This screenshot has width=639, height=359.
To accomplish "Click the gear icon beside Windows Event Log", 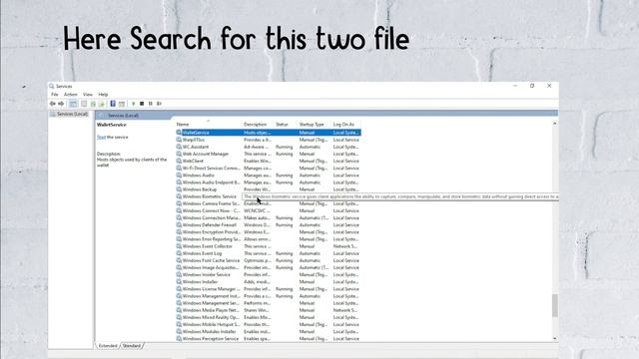I will 179,253.
